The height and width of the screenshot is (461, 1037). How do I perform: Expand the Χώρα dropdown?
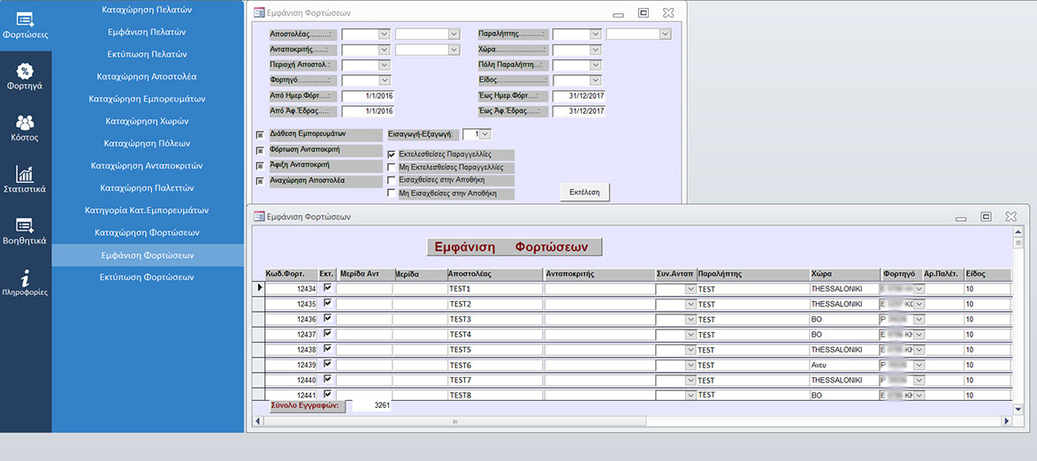(x=595, y=49)
